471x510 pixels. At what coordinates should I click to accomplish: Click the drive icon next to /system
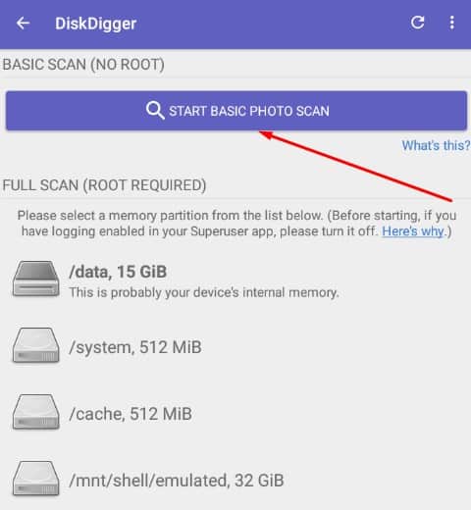[x=36, y=345]
